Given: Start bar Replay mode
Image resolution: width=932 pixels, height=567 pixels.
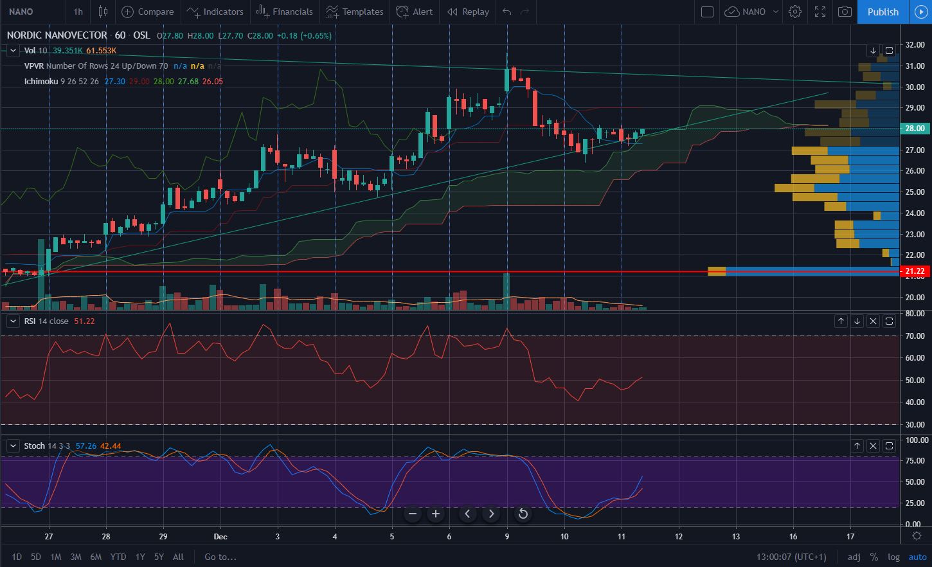Looking at the screenshot, I should pyautogui.click(x=469, y=12).
